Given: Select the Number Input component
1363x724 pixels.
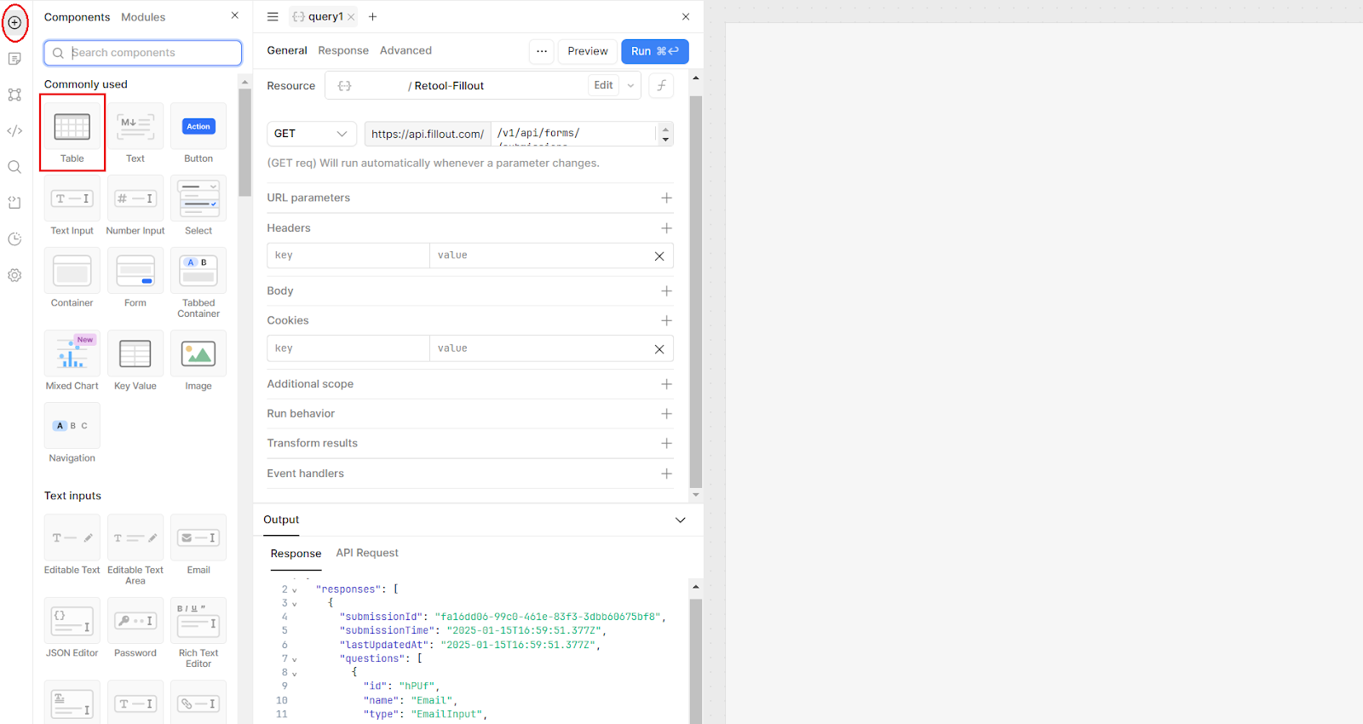Looking at the screenshot, I should [135, 205].
